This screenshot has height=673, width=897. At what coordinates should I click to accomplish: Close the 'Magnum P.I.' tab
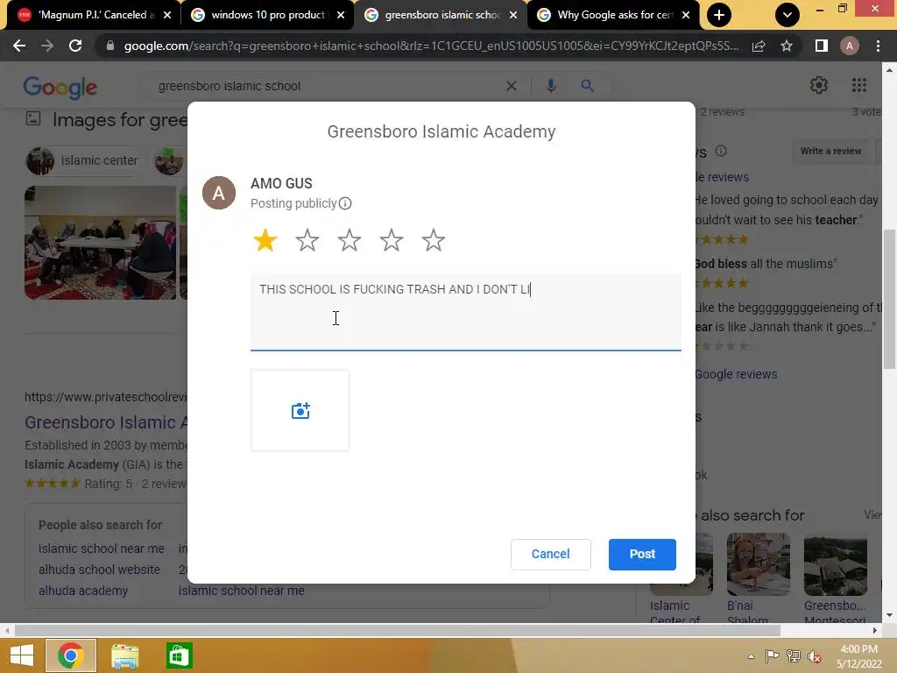(167, 15)
